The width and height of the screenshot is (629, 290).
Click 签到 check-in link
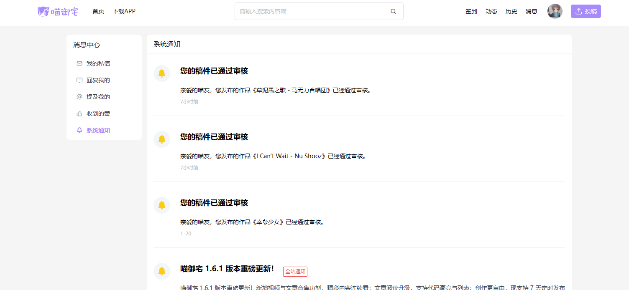[x=471, y=11]
